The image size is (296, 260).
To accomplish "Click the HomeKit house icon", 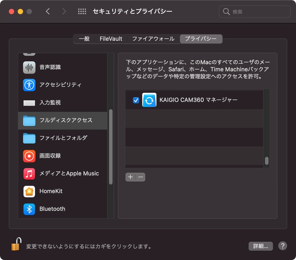I will click(29, 191).
